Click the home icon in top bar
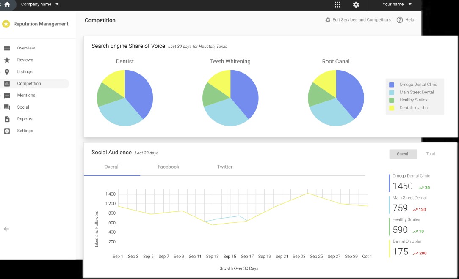Screen dimensions: 459x279 tap(7, 4)
